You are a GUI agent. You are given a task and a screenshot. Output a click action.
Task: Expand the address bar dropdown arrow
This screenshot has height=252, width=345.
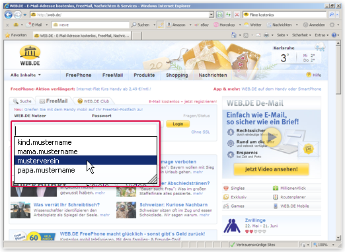tap(211, 15)
